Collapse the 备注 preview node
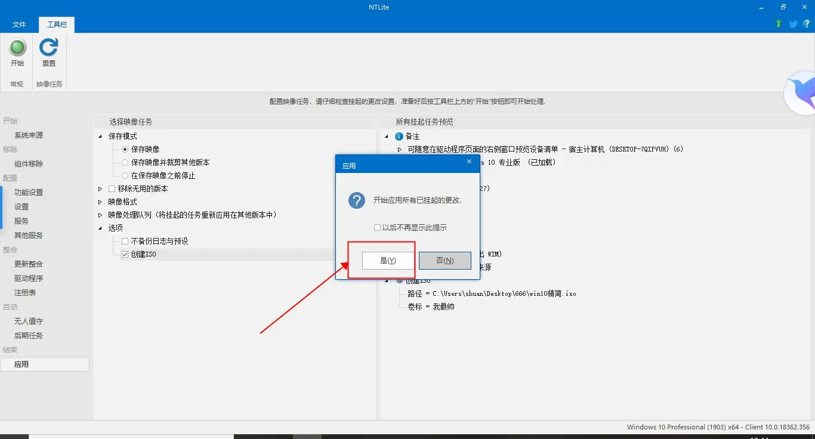This screenshot has height=439, width=815. click(387, 137)
